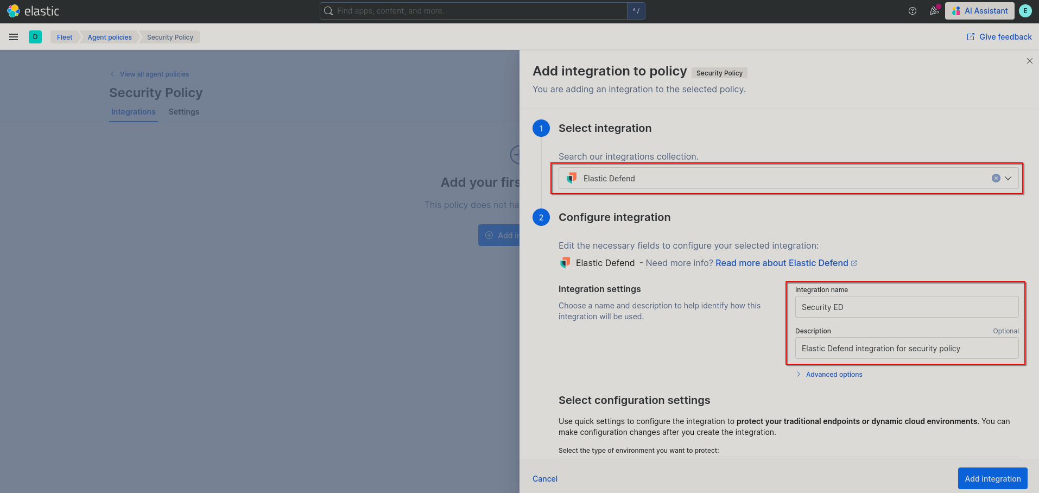Close the Add integration flyout
Viewport: 1039px width, 493px height.
point(1030,61)
